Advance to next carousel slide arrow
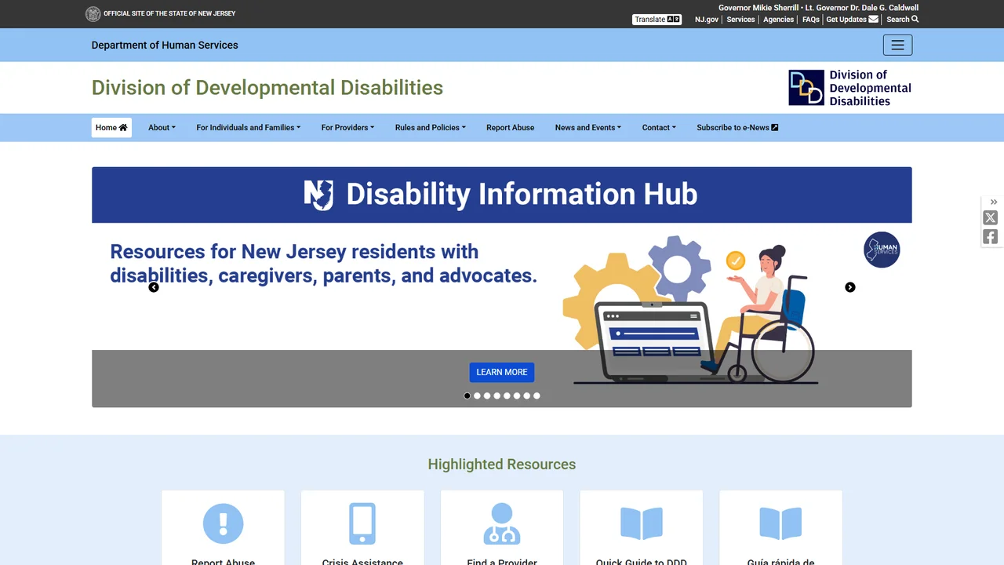This screenshot has height=565, width=1004. click(850, 287)
